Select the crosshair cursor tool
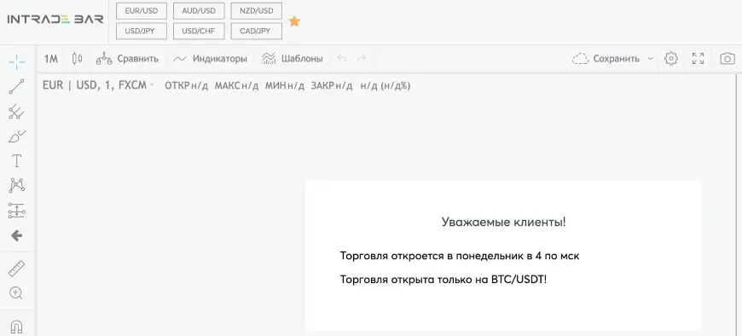Screen dimensions: 742x336 tap(16, 61)
